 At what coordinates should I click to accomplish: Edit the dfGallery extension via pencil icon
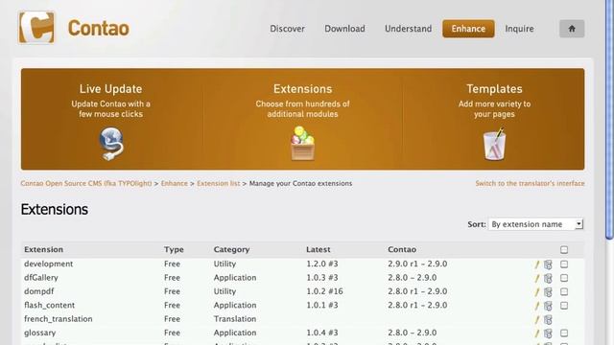pyautogui.click(x=537, y=279)
